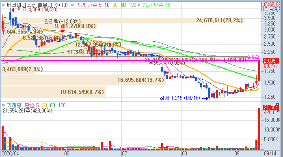The height and width of the screenshot is (157, 283).
Task: Click the red 21,554 volume tag
Action: coord(271,107)
